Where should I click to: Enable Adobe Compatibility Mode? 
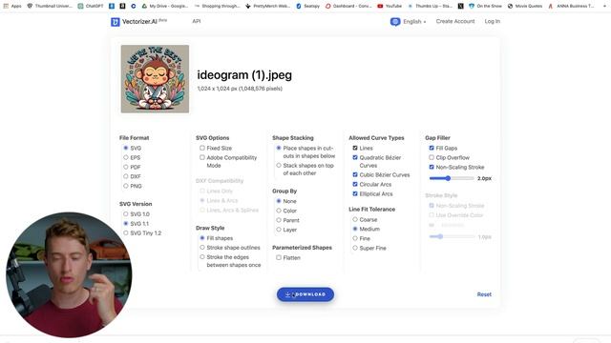click(x=202, y=157)
